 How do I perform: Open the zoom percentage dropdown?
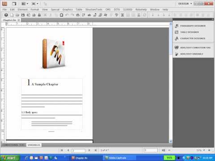(x=204, y=150)
